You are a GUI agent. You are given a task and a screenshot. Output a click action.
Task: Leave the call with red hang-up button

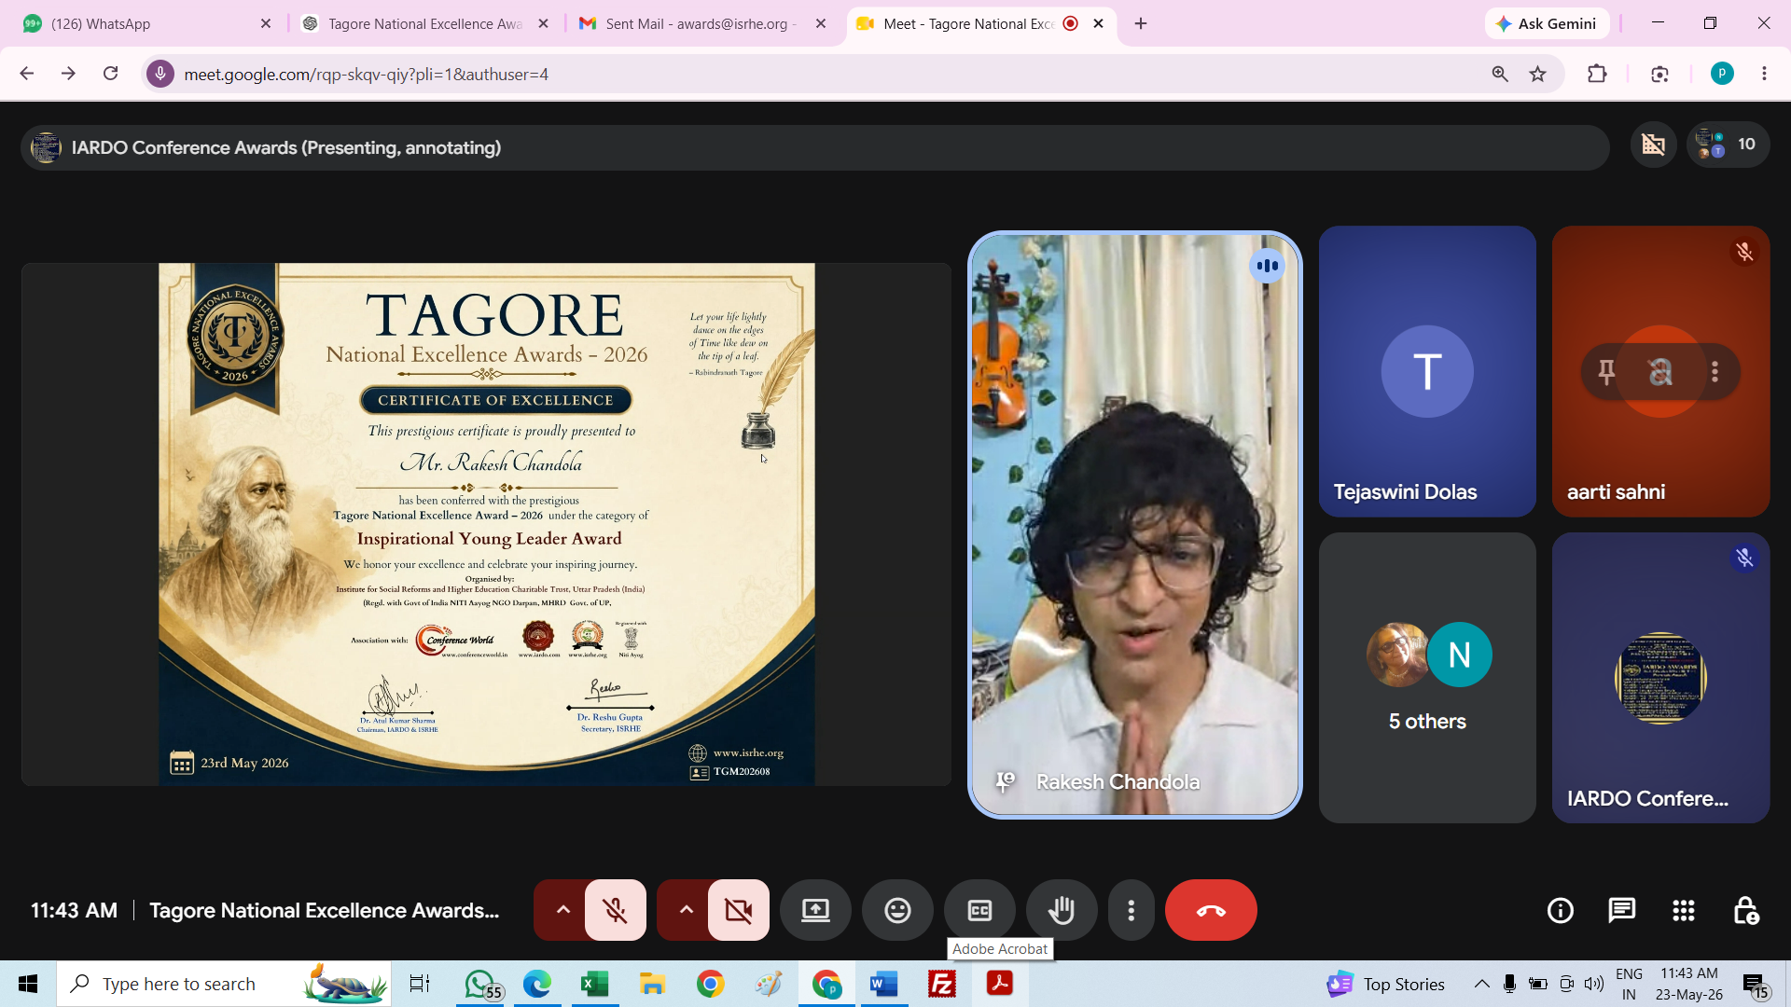tap(1211, 910)
